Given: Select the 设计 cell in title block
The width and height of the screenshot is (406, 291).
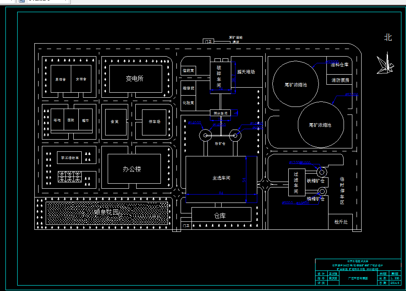Looking at the screenshot, I should [x=321, y=274].
